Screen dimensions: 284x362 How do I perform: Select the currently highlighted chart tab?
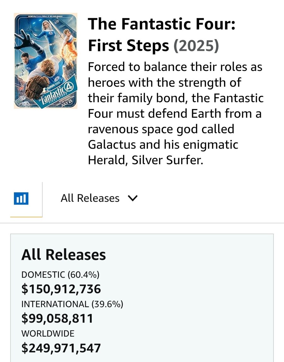(x=21, y=198)
